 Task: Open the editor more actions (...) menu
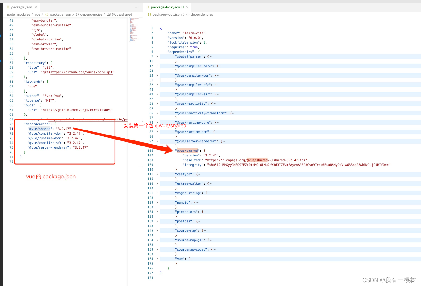point(136,7)
